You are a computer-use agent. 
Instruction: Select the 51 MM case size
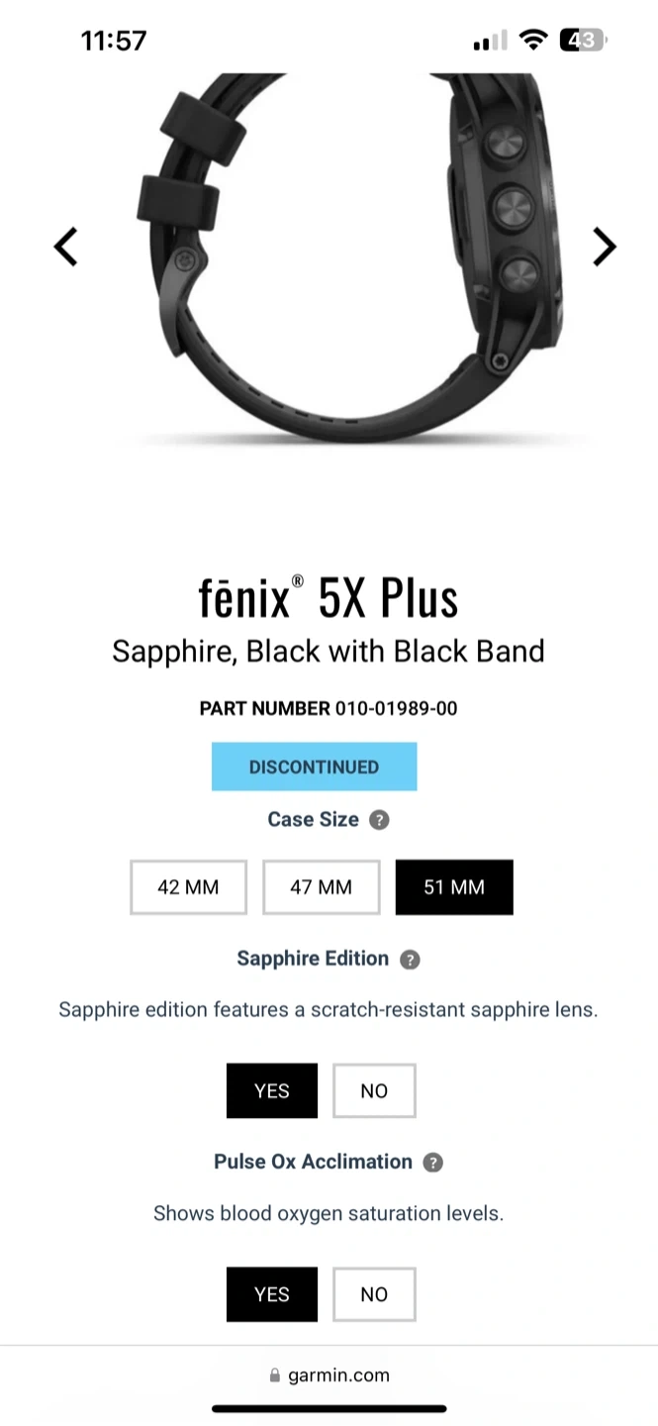click(x=454, y=887)
